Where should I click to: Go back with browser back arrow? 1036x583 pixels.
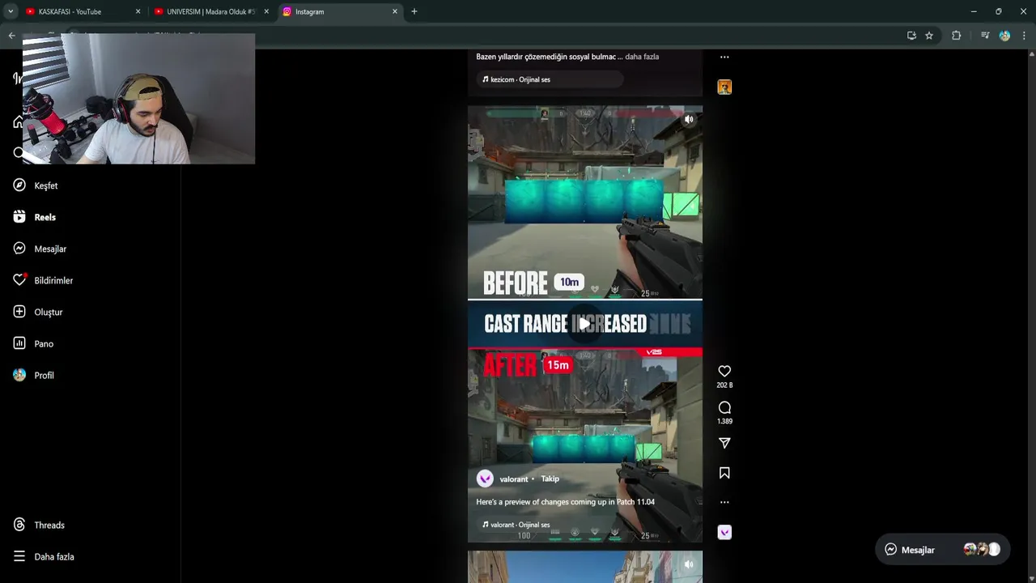click(11, 36)
